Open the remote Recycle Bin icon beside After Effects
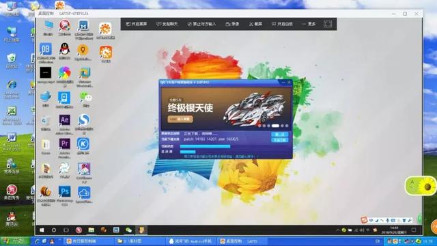Screen dimensions: 437x246 tap(45, 121)
